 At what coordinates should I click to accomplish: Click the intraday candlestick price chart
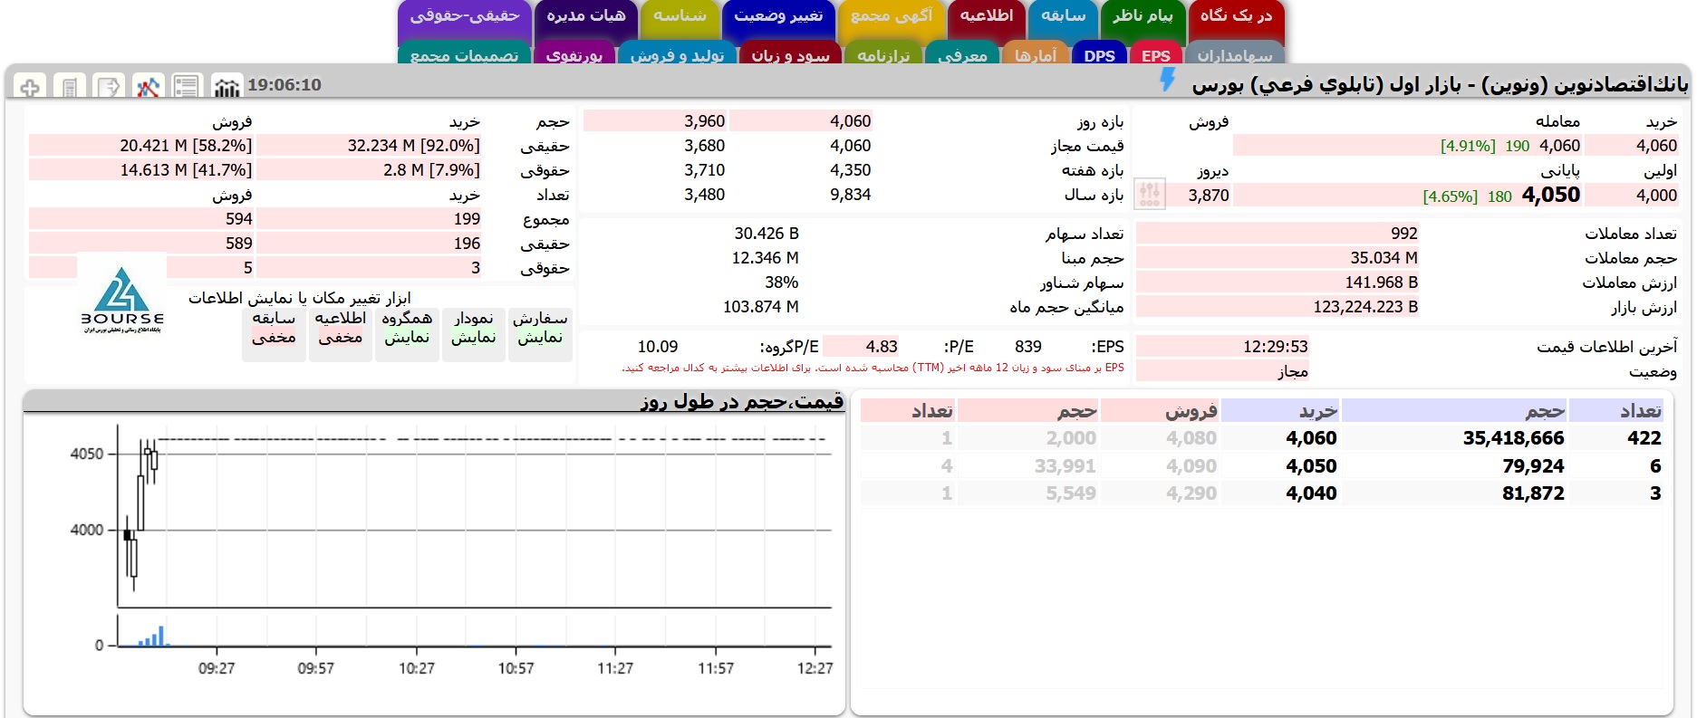(474, 516)
